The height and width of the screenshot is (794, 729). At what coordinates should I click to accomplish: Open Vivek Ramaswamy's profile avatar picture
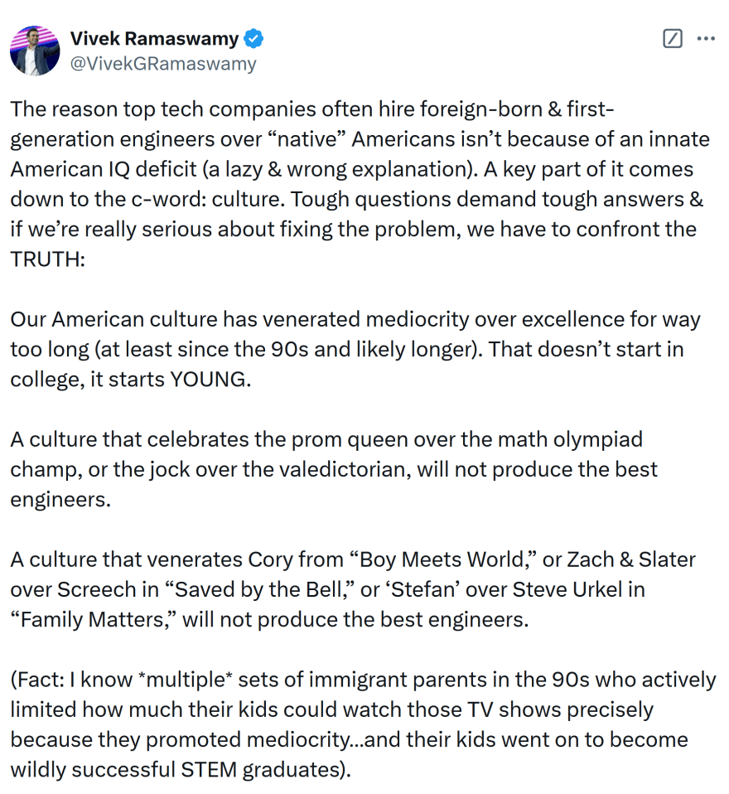coord(35,51)
